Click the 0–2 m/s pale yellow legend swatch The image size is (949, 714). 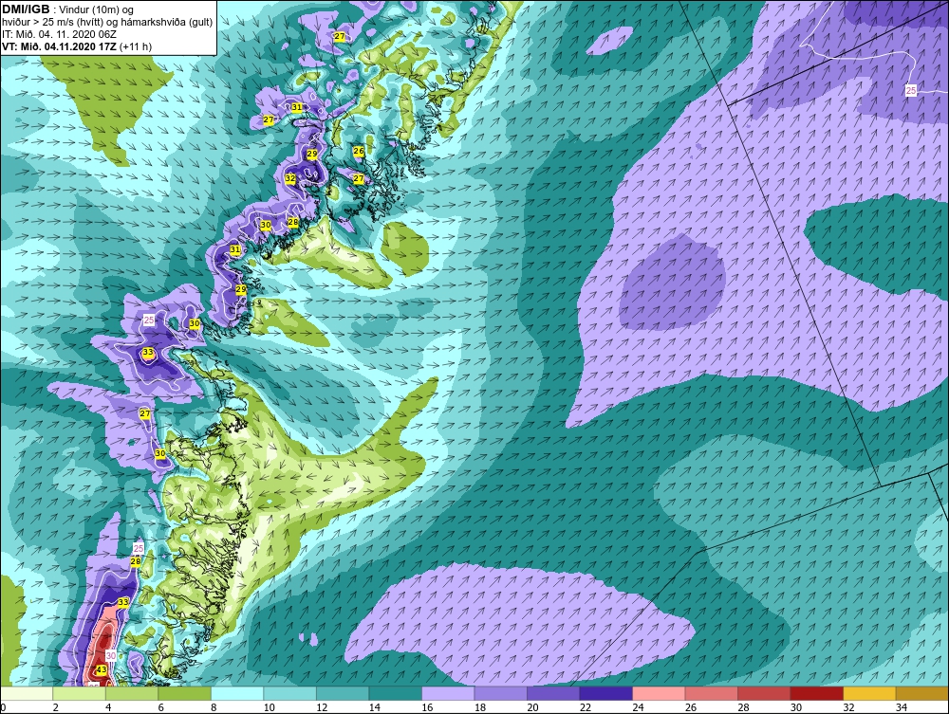pos(27,693)
